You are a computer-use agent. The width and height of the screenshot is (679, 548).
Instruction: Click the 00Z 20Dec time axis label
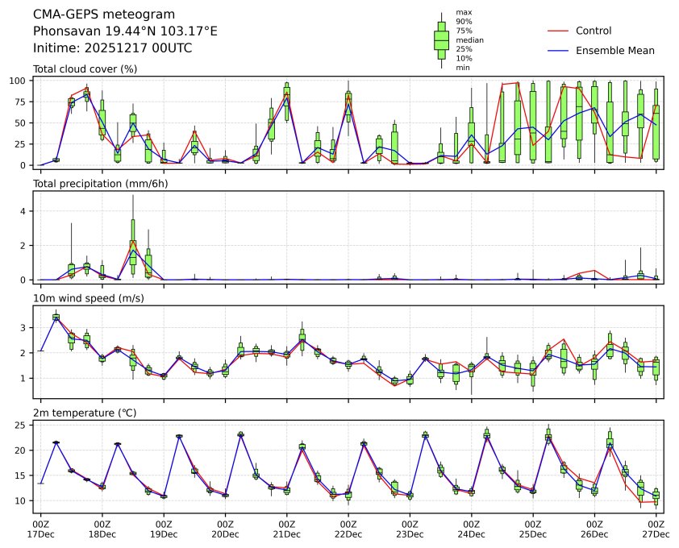[x=225, y=528]
